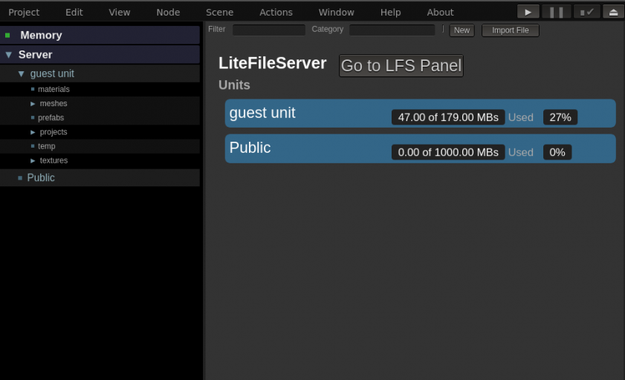
Task: Open the Actions menu
Action: point(276,12)
